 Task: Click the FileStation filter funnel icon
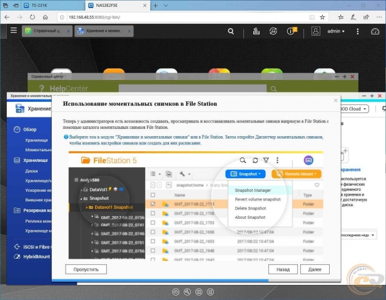(266, 161)
